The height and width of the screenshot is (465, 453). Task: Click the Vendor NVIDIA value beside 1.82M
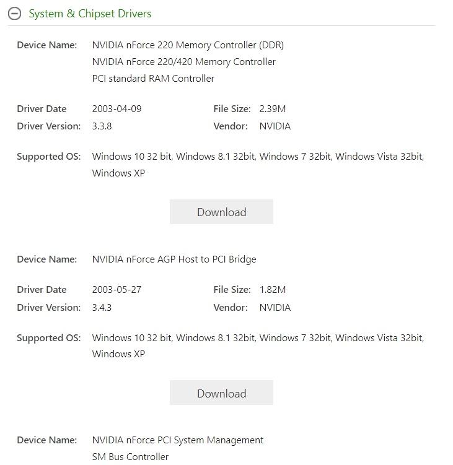(x=275, y=308)
